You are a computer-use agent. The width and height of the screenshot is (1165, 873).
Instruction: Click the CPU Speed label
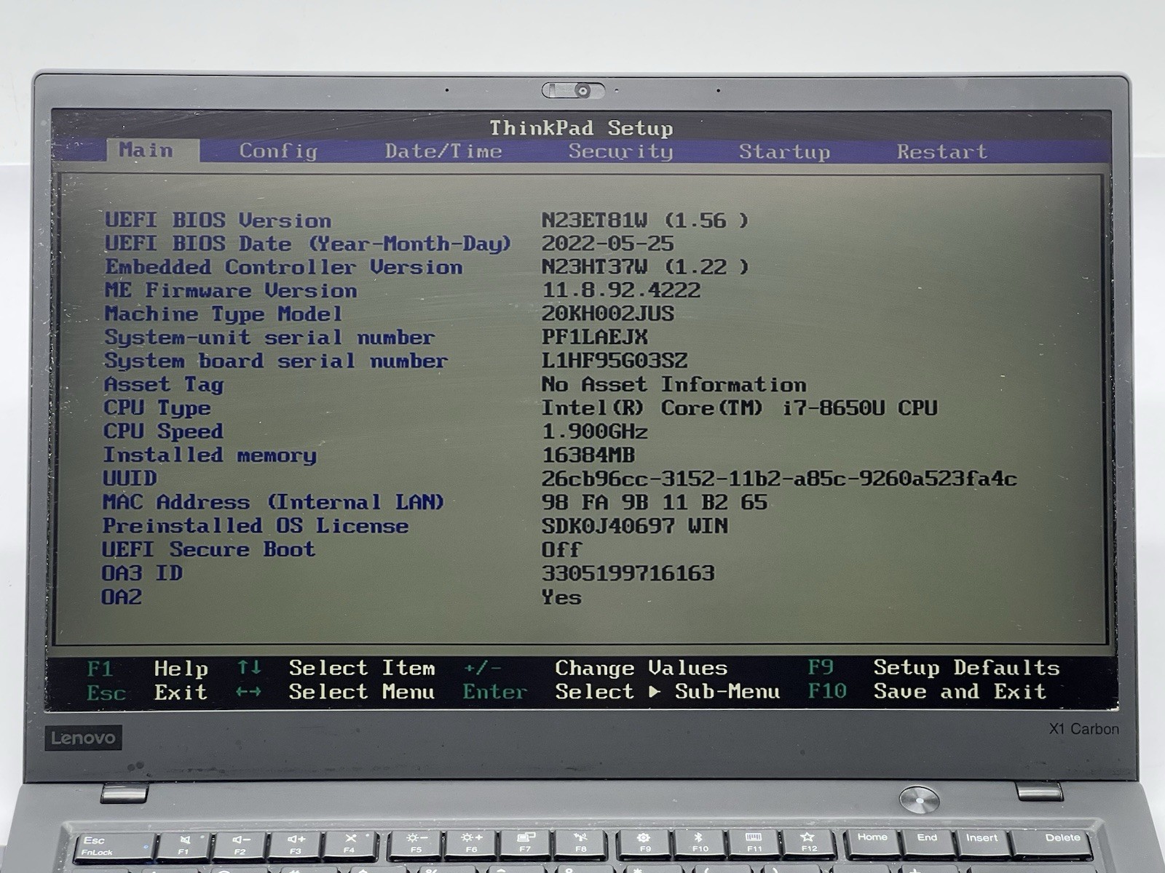(x=163, y=431)
